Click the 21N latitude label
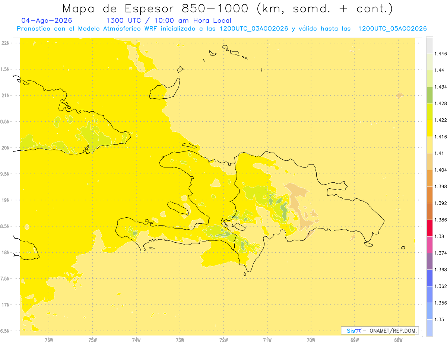447x345 pixels. click(6, 95)
